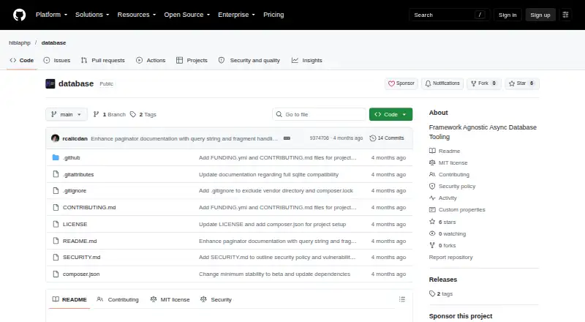Expand the Open Source menu
The image size is (585, 322).
point(187,15)
